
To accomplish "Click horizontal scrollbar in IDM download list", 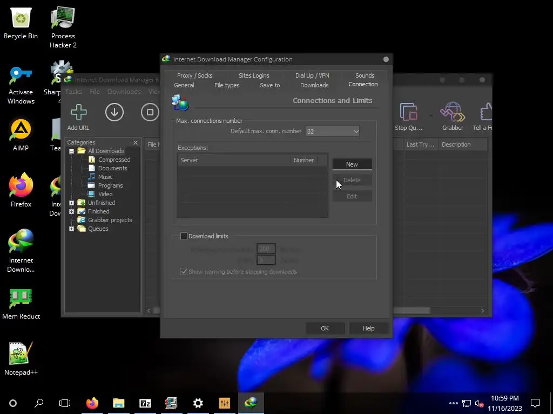I will [x=411, y=310].
